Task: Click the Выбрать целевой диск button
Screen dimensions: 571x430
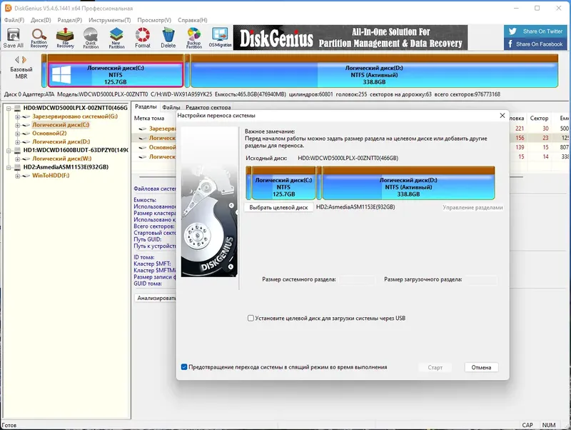Action: (x=278, y=207)
